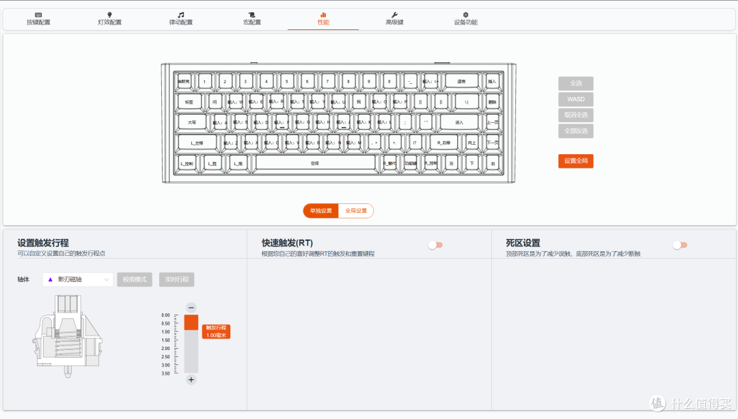This screenshot has width=738, height=419.
Task: Select the 向上 up arrow key
Action: click(471, 143)
